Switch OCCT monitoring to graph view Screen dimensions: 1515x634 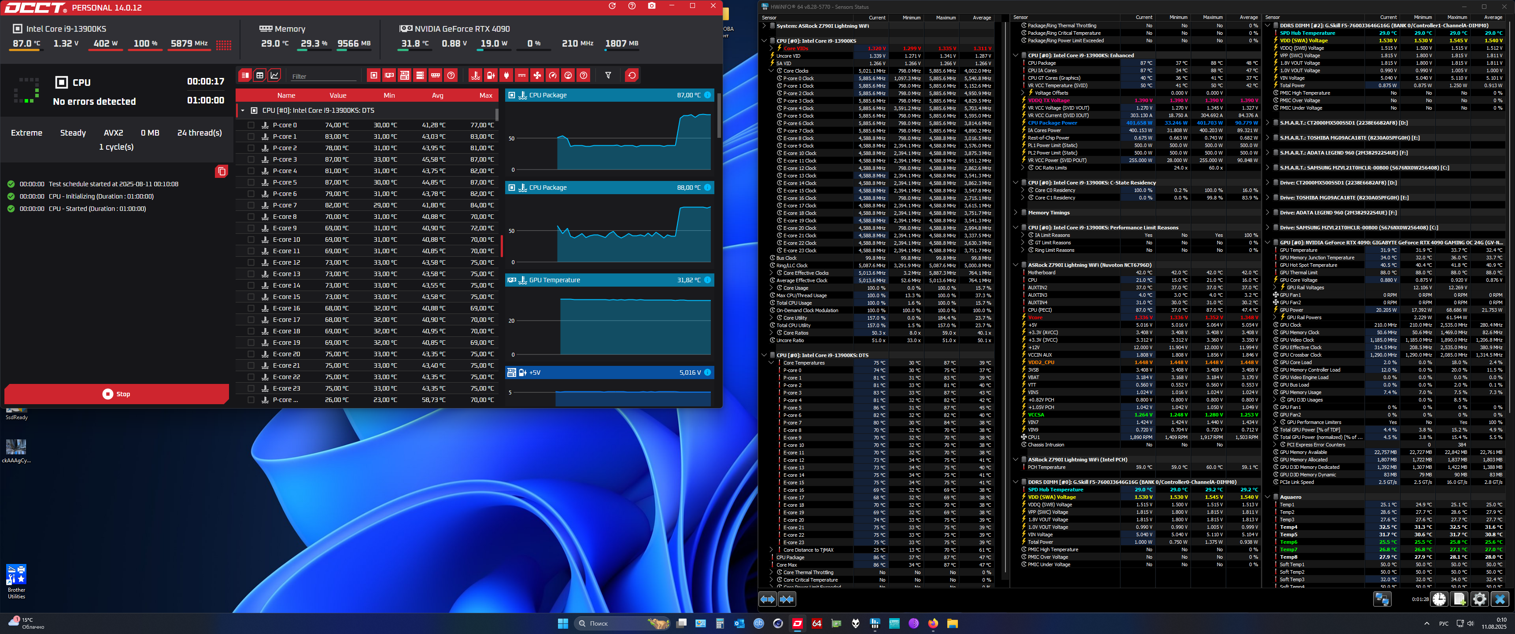click(275, 75)
